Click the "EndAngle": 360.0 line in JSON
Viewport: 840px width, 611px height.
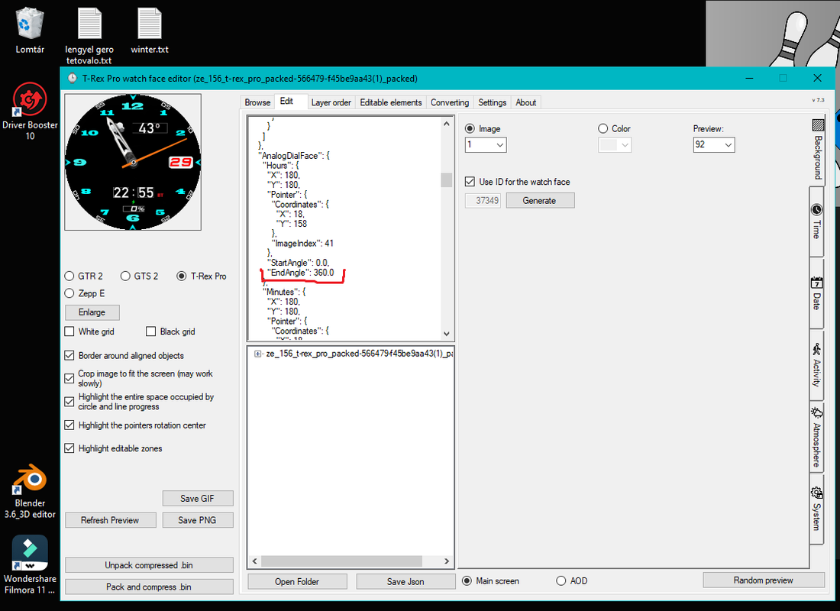(301, 273)
